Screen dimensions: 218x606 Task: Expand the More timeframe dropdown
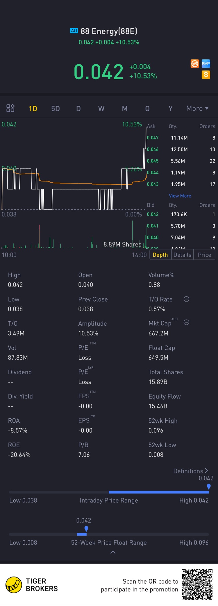point(197,108)
